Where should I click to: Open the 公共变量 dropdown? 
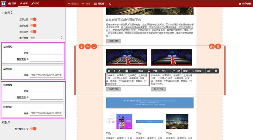(x=198, y=71)
